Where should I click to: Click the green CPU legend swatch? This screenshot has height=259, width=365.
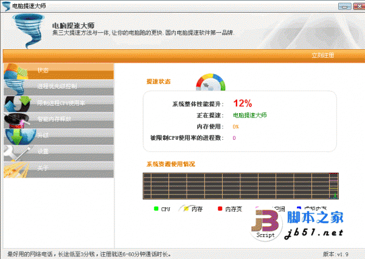[156, 209]
